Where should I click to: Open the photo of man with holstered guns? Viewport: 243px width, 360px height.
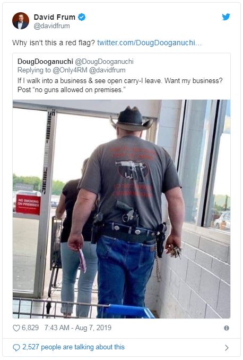[121, 209]
